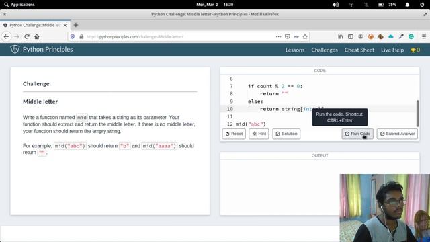The height and width of the screenshot is (242, 430).
Task: Click the Python Principles shield logo
Action: (x=15, y=49)
